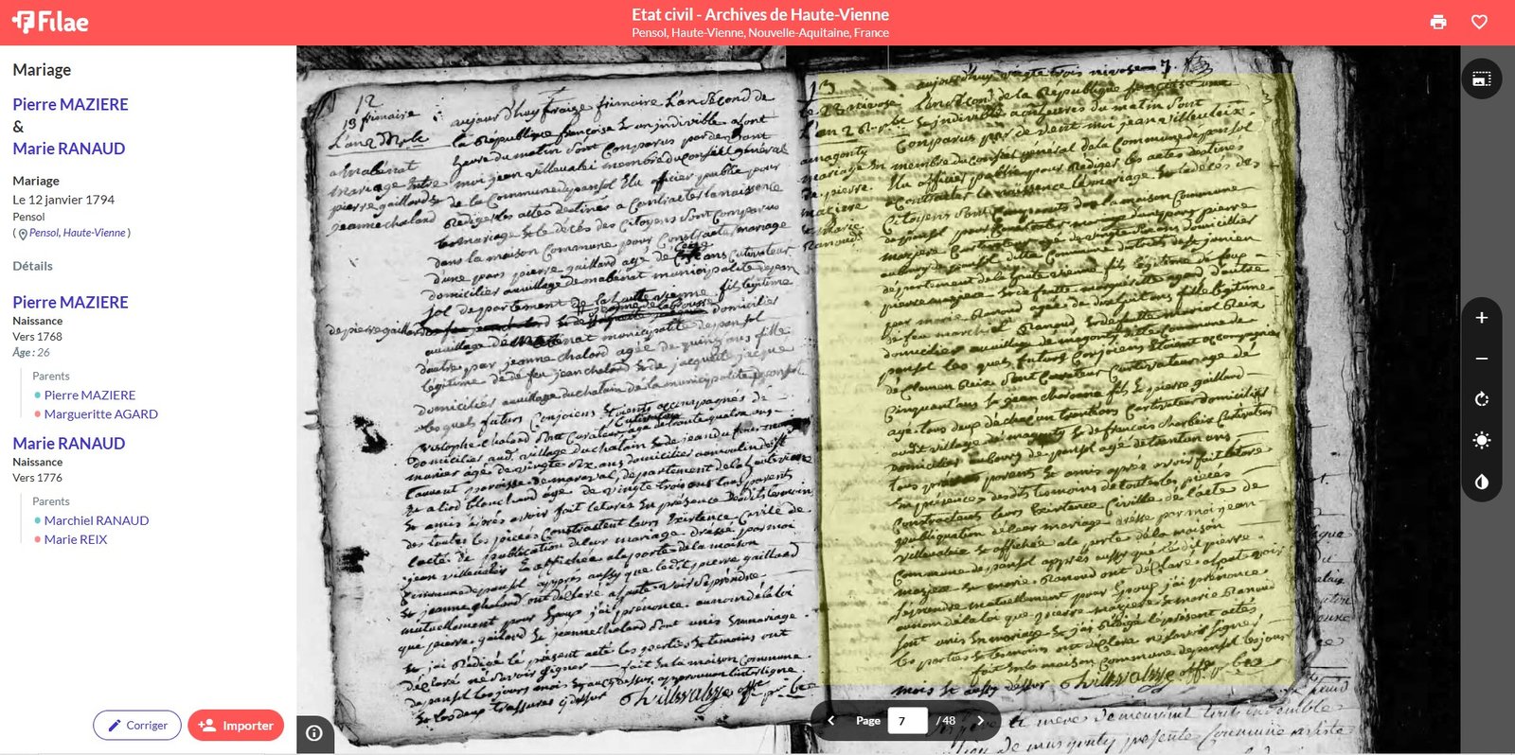Click the print icon in header
This screenshot has height=755, width=1515.
[1438, 22]
